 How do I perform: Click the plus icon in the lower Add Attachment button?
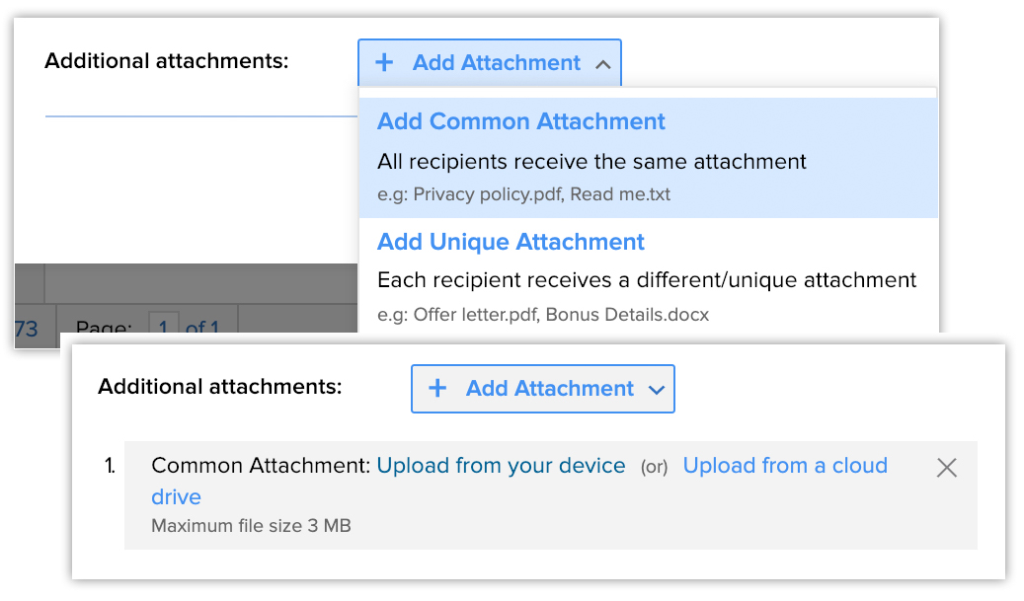pos(437,389)
